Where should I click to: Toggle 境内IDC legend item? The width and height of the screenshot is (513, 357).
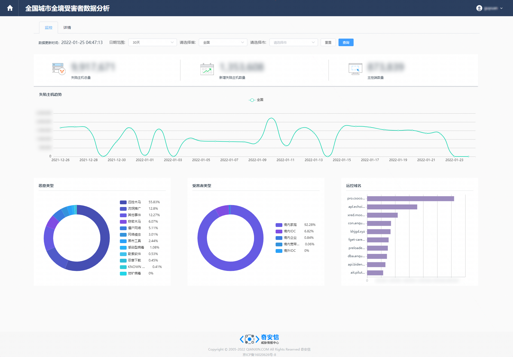286,231
